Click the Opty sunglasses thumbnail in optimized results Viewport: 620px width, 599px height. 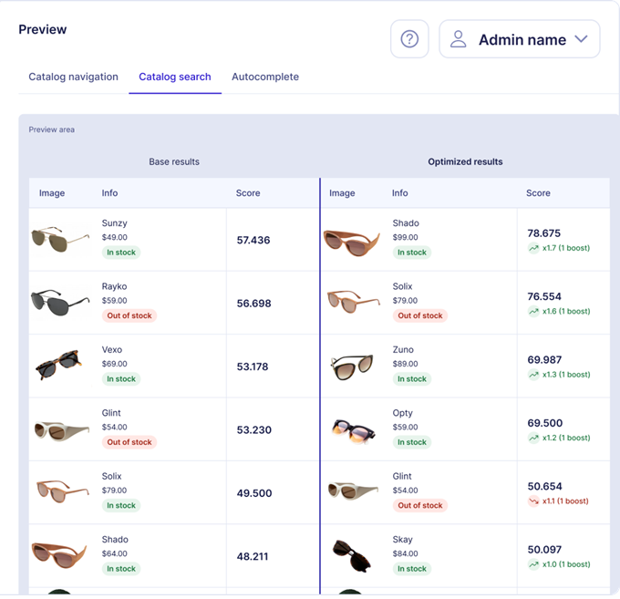tap(351, 429)
